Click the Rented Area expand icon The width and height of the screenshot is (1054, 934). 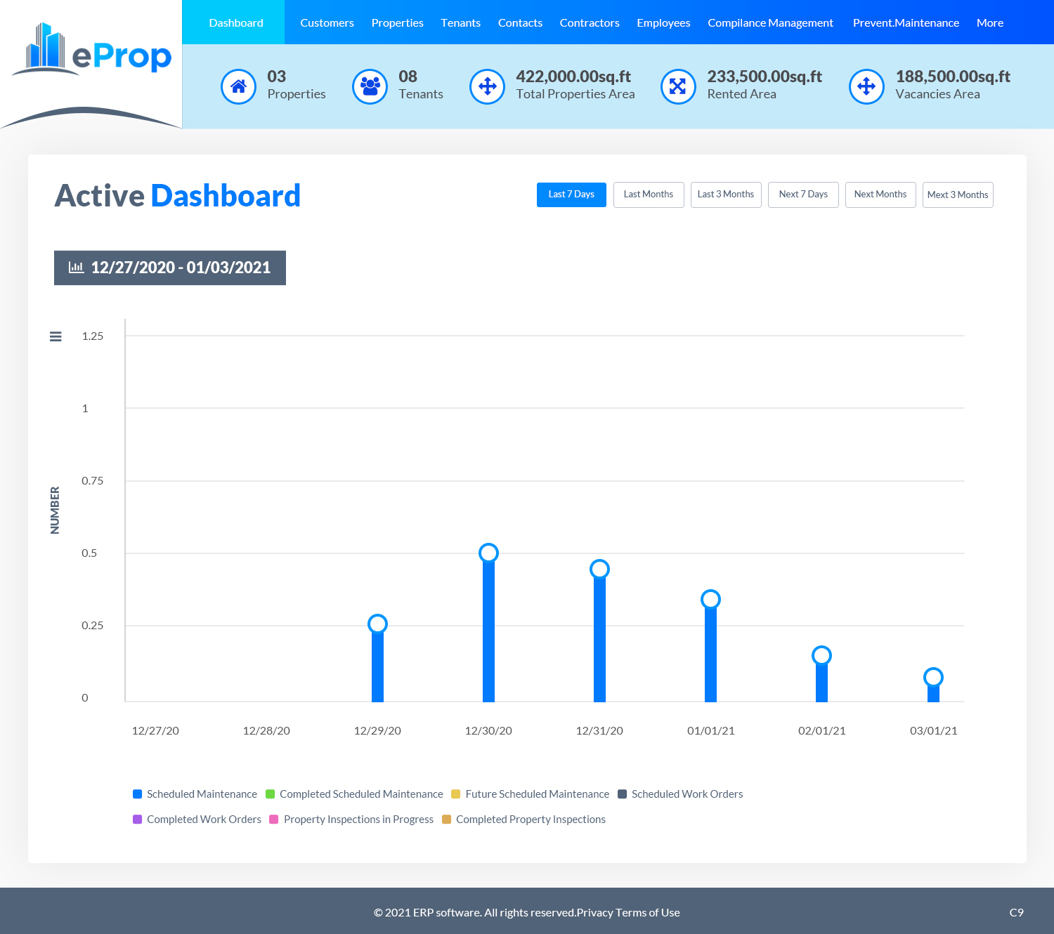tap(679, 86)
